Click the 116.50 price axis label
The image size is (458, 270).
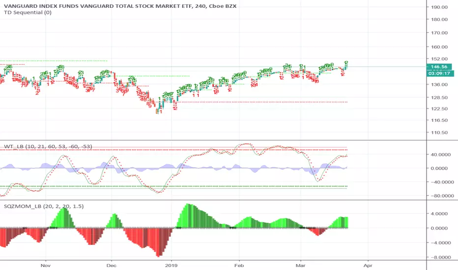(x=439, y=120)
